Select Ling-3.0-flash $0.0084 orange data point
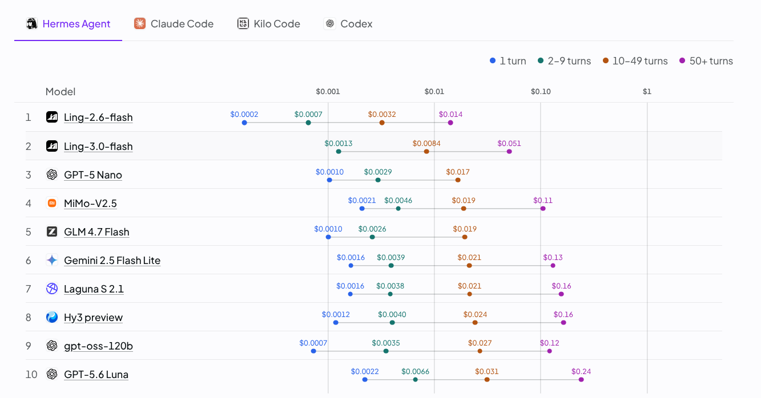This screenshot has height=398, width=761. 426,151
